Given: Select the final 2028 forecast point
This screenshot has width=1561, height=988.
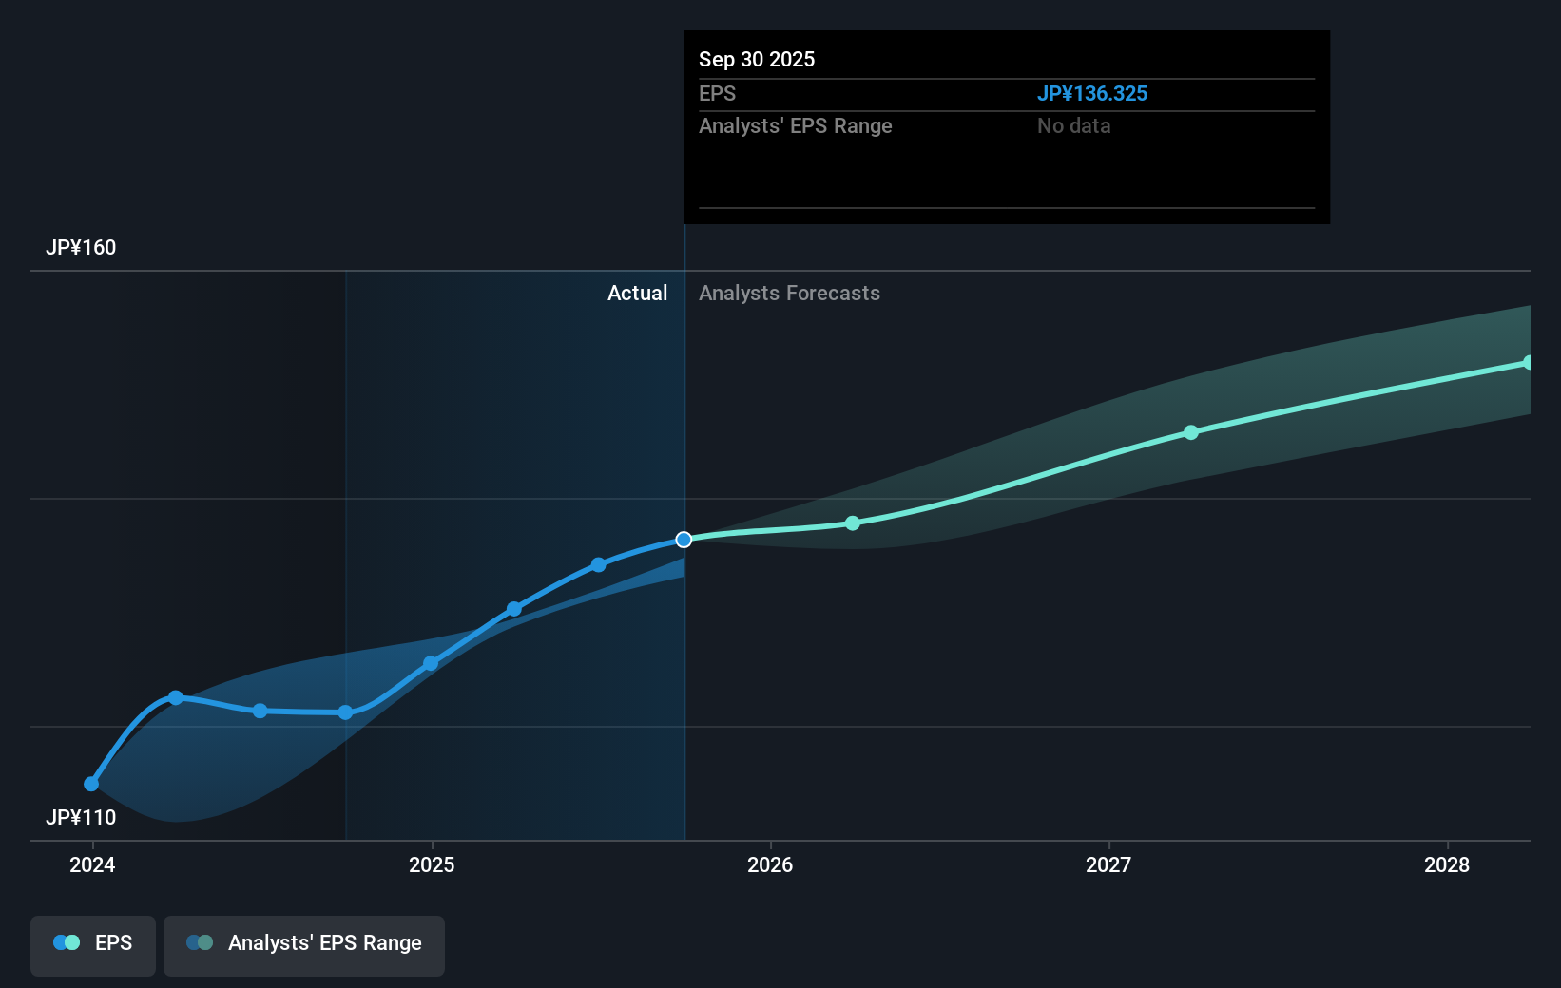Looking at the screenshot, I should pyautogui.click(x=1529, y=361).
